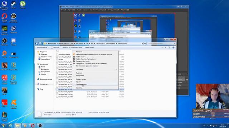The width and height of the screenshot is (229, 128).
Task: Click the Explorer search field
Action: (161, 43)
